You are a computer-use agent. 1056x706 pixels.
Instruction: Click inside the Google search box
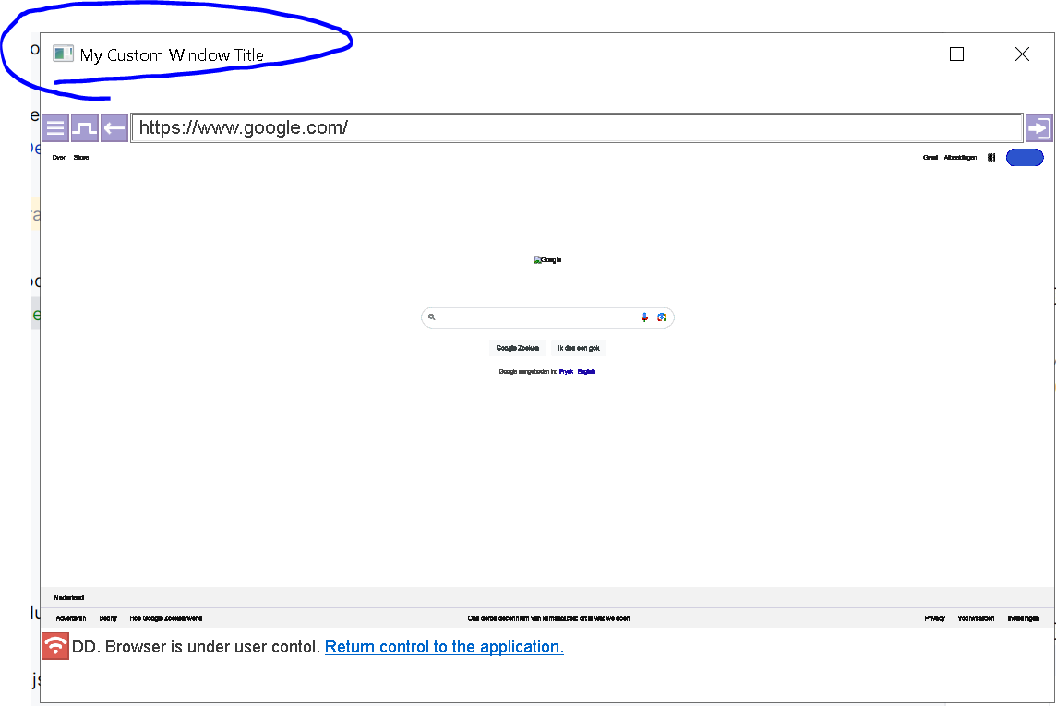[535, 317]
